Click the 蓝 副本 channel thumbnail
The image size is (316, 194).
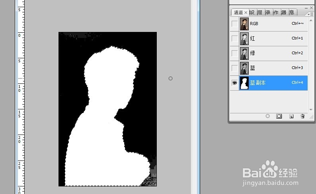pyautogui.click(x=244, y=83)
